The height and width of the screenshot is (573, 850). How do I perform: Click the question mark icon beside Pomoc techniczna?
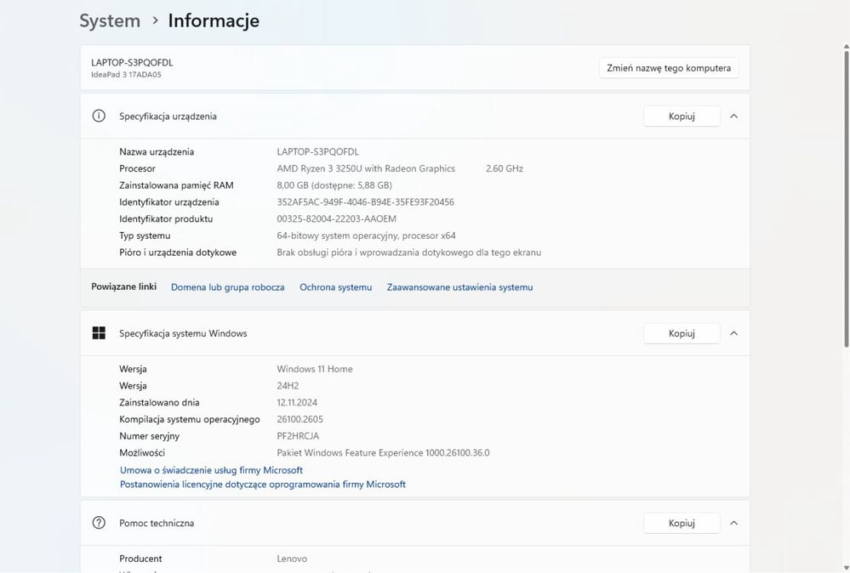pyautogui.click(x=99, y=523)
